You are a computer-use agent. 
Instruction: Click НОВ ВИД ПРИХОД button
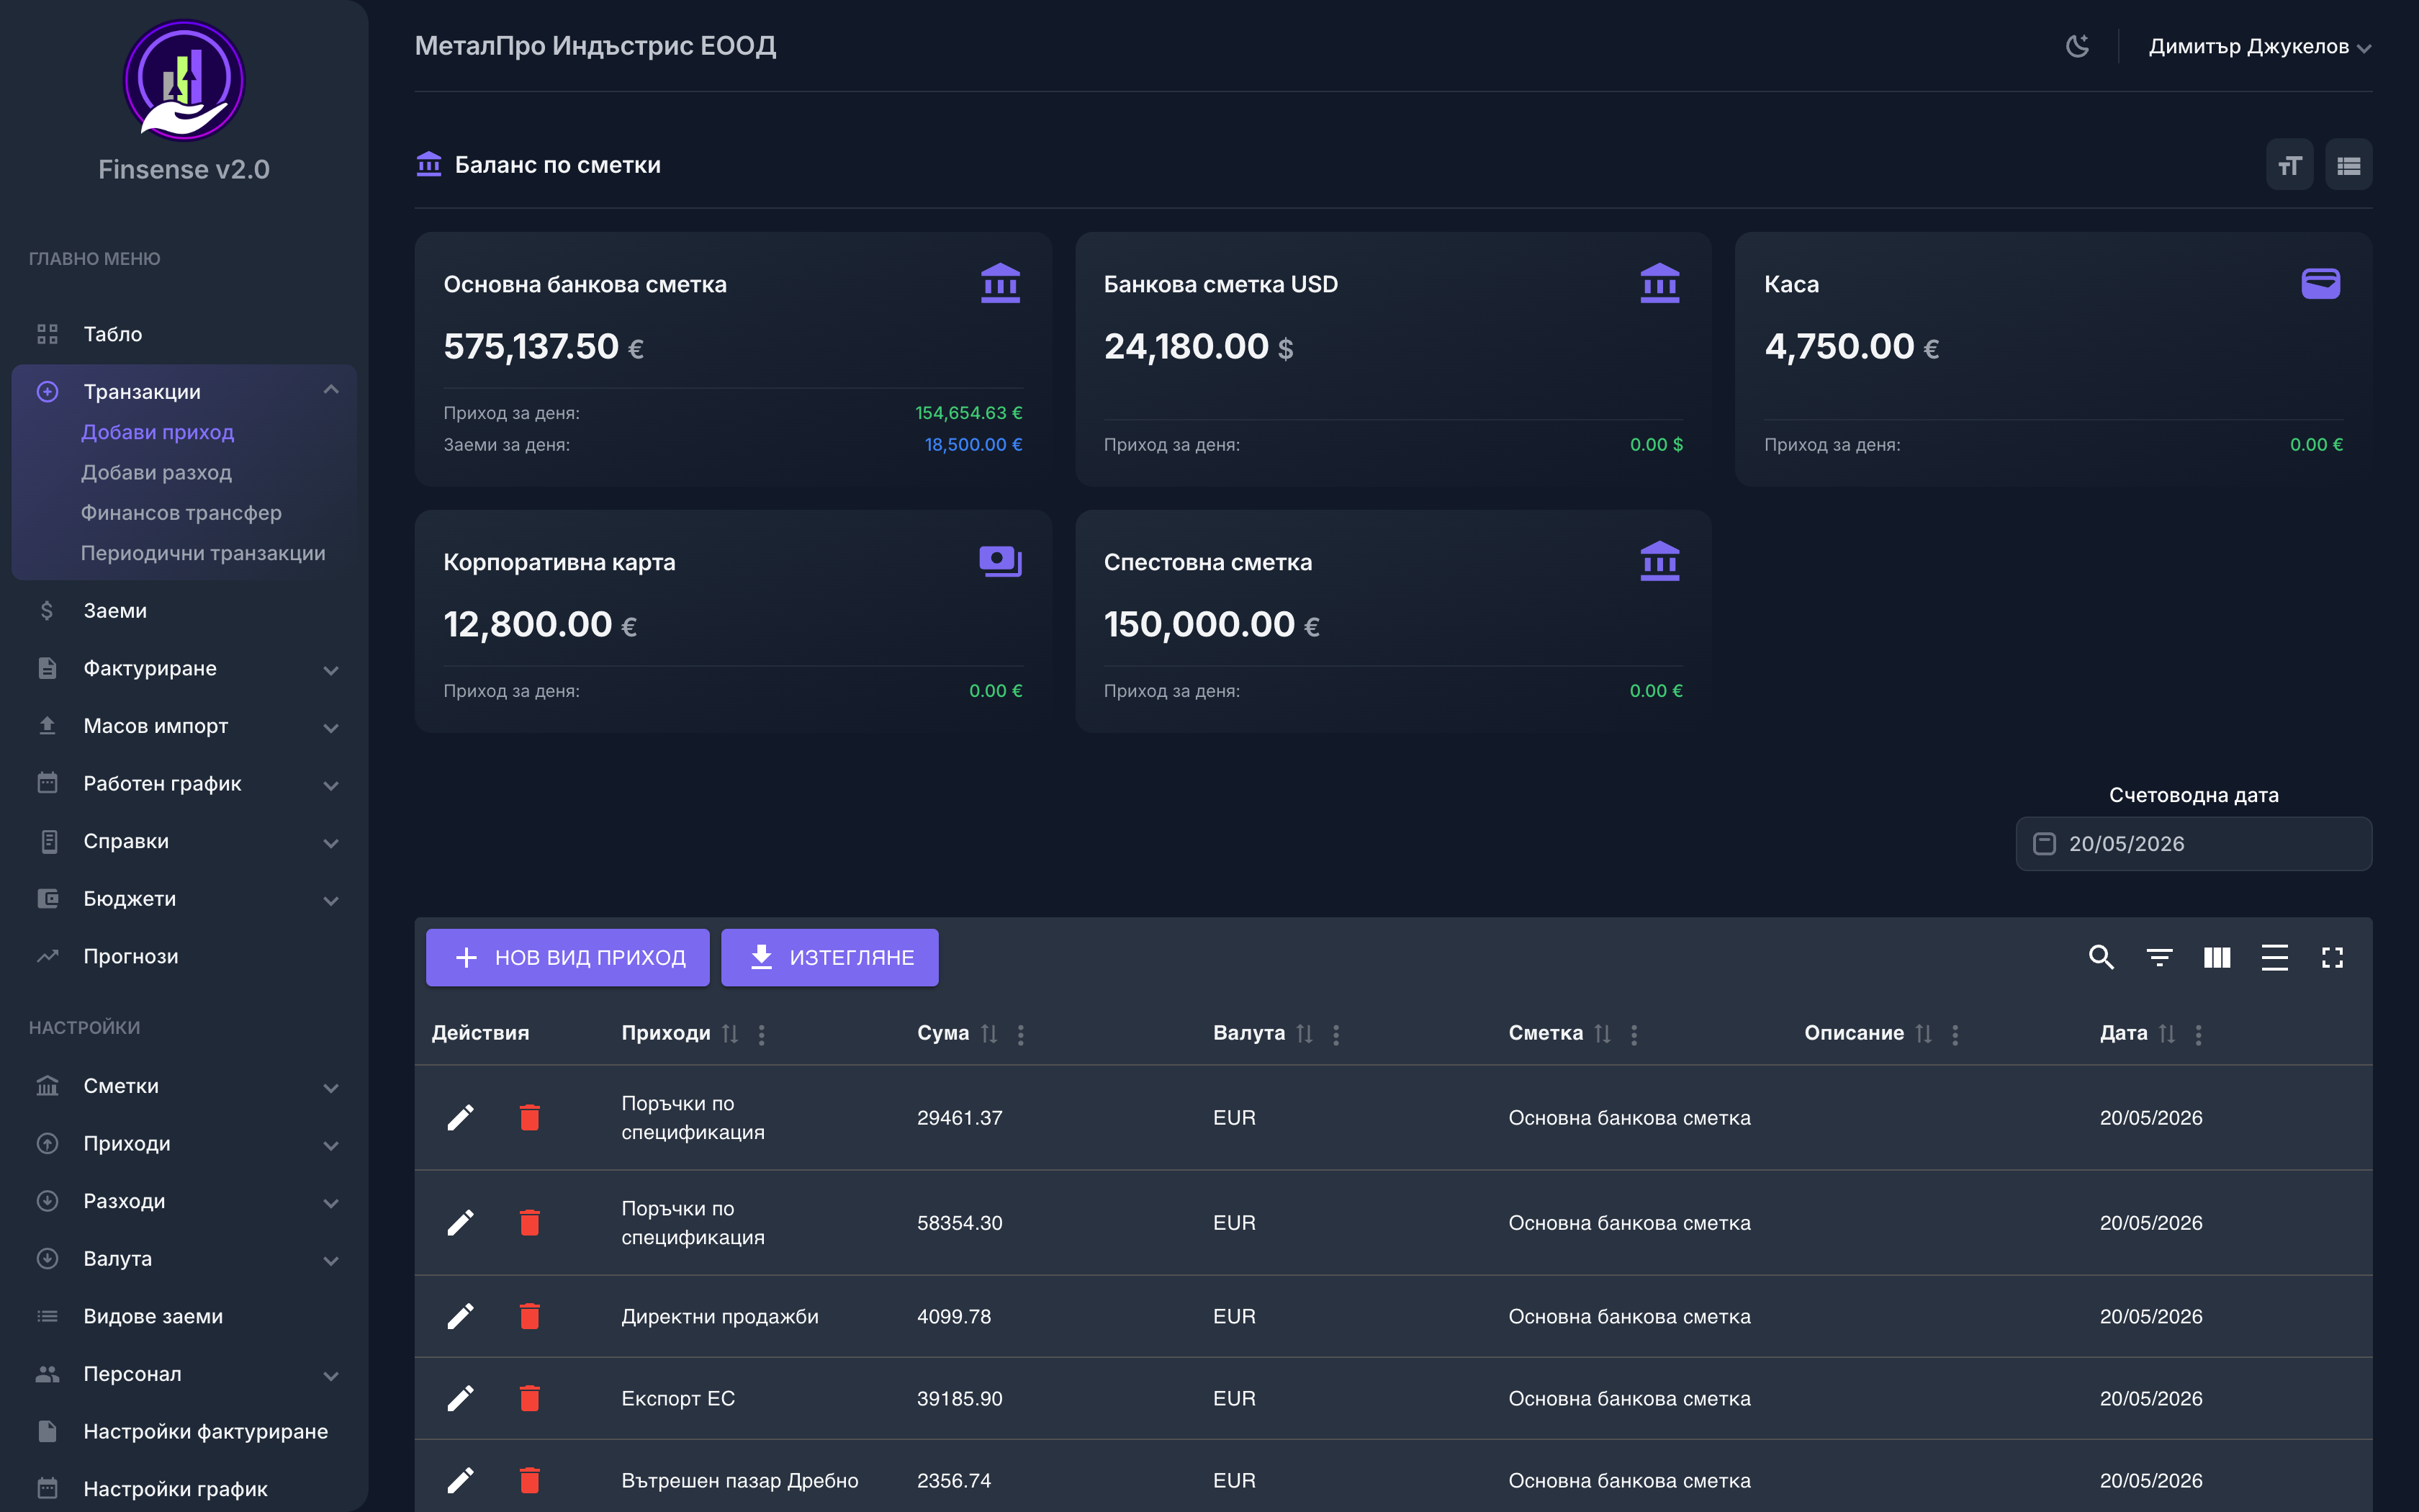568,957
